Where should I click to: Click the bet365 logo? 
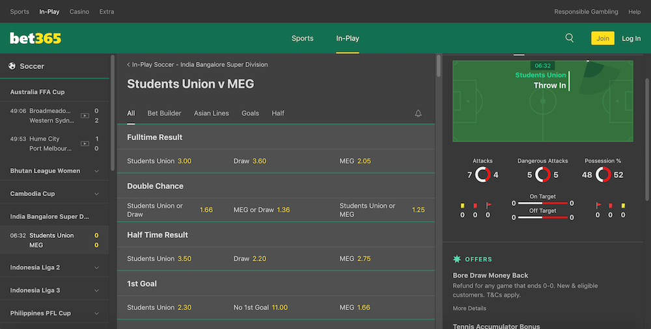click(x=35, y=38)
